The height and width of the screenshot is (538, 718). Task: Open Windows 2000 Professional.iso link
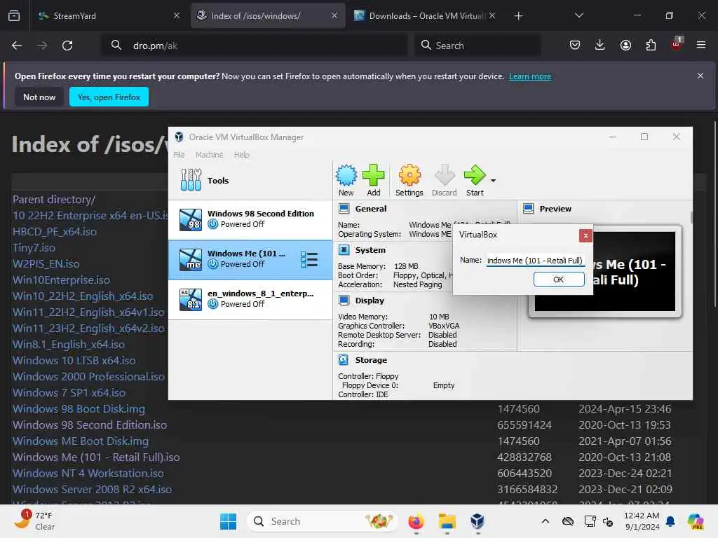tap(88, 376)
